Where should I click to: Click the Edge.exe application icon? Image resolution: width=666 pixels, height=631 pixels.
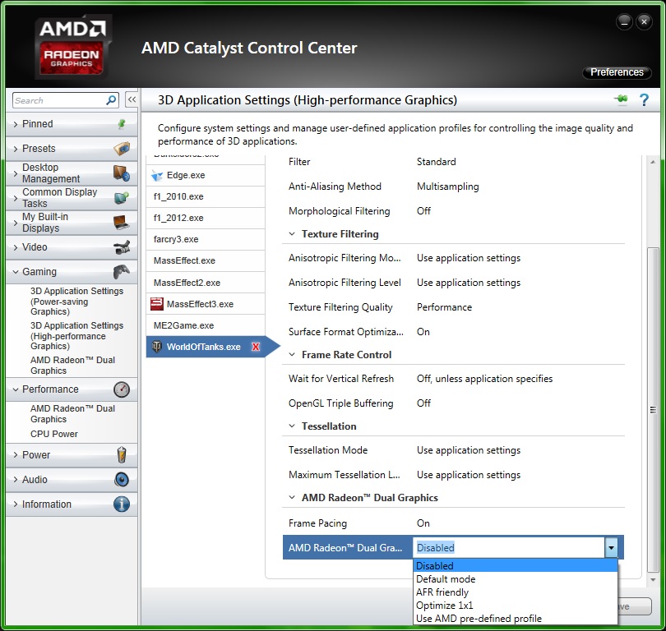(157, 176)
